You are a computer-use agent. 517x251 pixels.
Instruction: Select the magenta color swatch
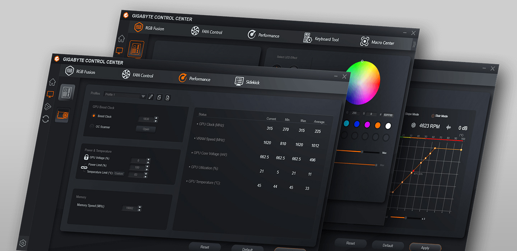[367, 124]
